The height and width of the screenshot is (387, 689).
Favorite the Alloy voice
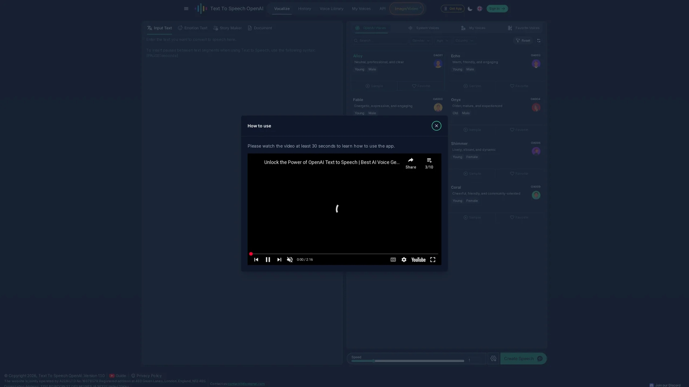pos(421,86)
